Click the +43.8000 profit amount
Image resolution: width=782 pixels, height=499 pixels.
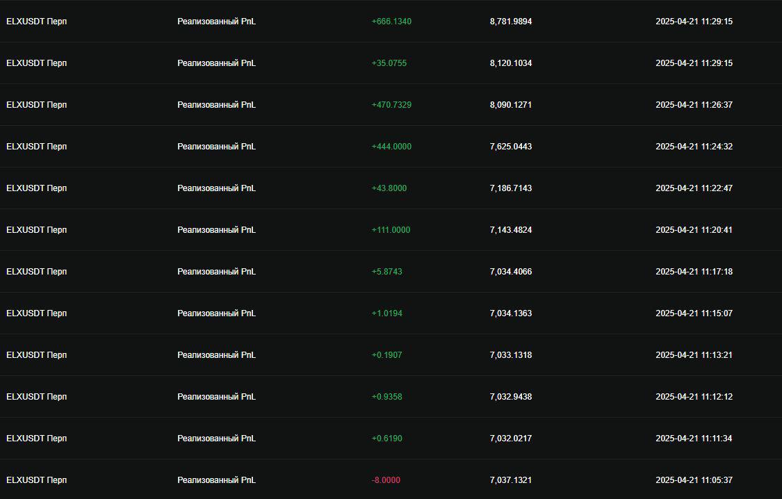coord(389,188)
